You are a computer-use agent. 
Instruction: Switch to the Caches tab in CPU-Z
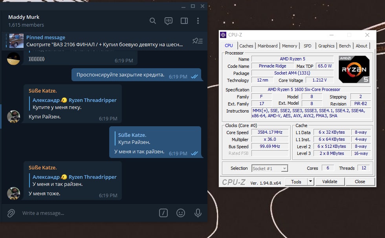[x=246, y=46]
